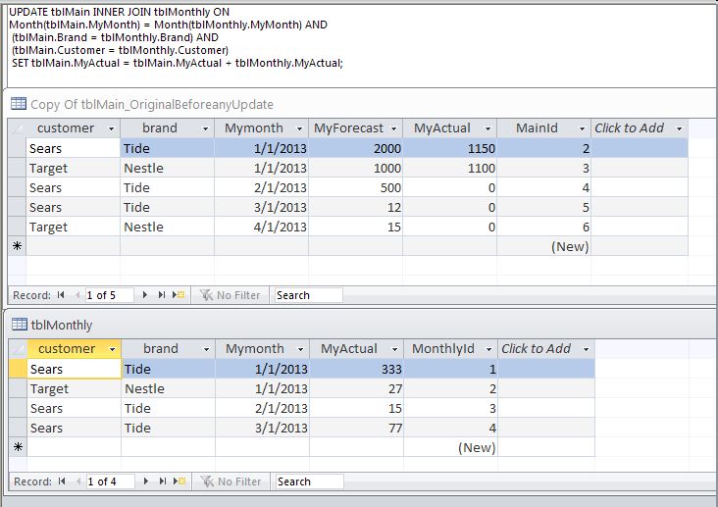Click the '1 of 5' record number box
Image resolution: width=718 pixels, height=507 pixels.
109,295
